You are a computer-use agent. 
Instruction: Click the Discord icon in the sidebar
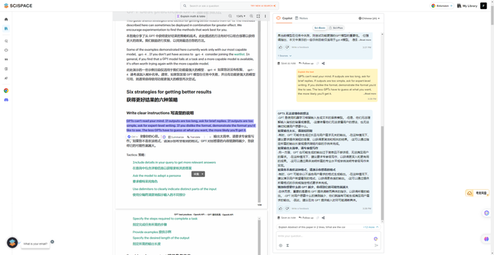point(6,100)
